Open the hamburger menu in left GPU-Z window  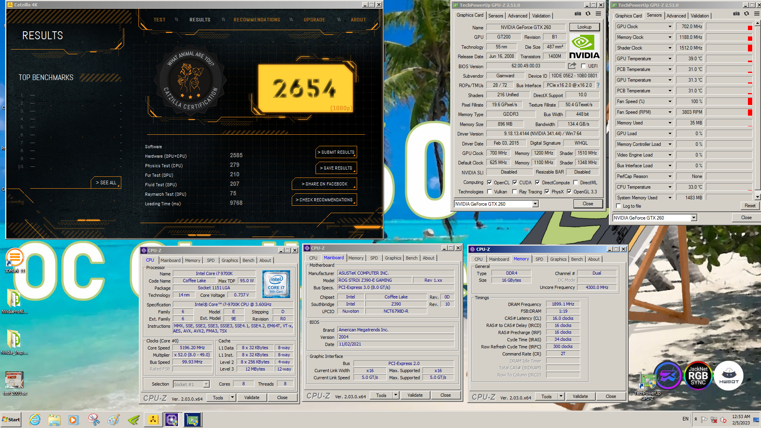click(598, 14)
